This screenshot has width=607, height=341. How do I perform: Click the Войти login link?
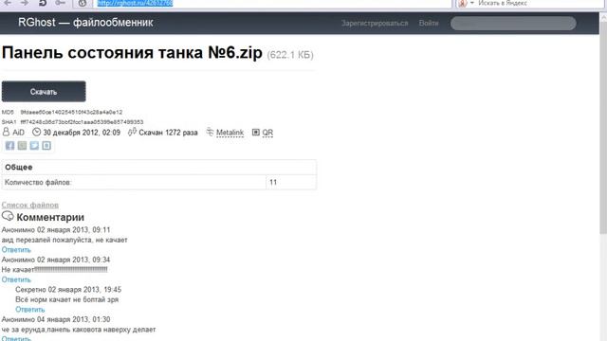(x=429, y=23)
